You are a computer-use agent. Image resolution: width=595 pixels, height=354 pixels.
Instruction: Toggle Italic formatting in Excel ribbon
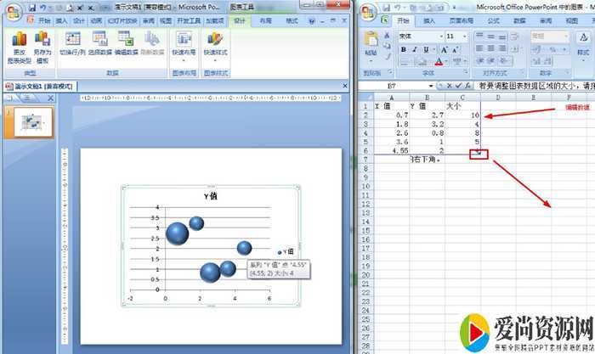415,49
